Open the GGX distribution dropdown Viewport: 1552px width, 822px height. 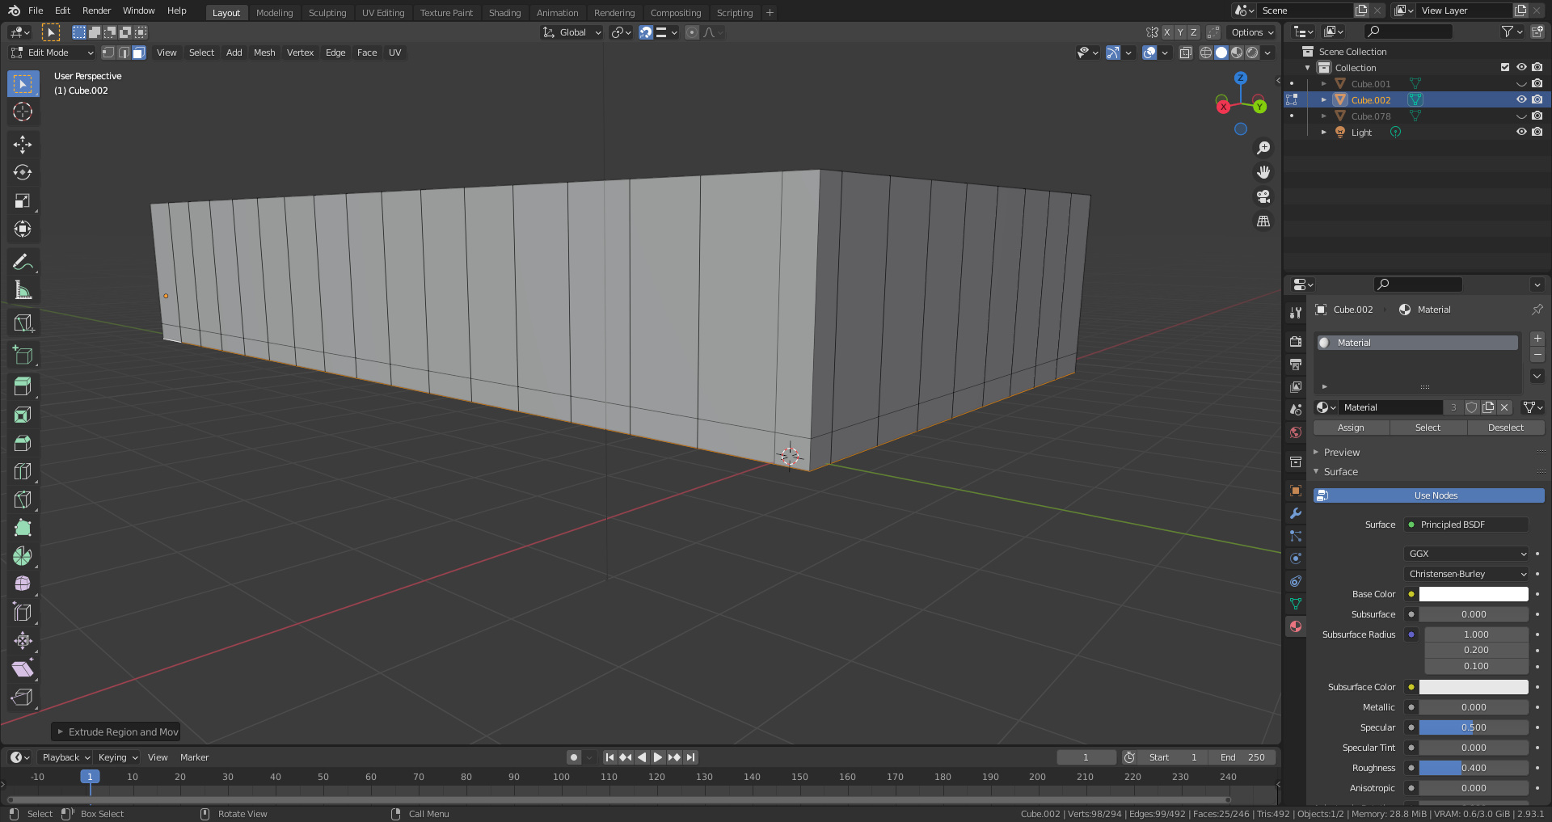[x=1466, y=554]
